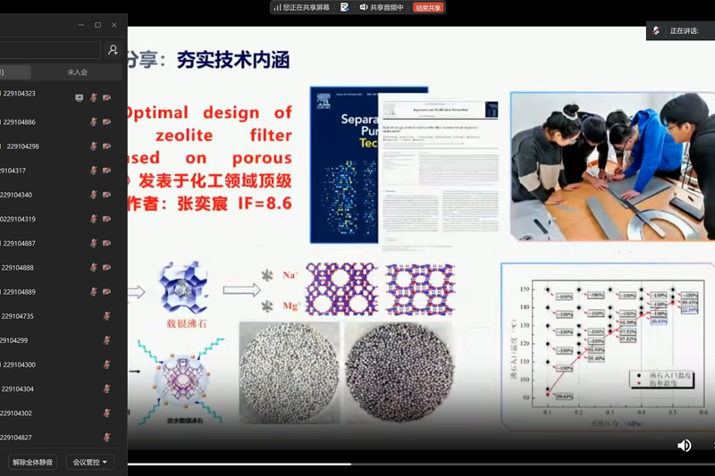The height and width of the screenshot is (476, 715).
Task: Click camera-off icon for participant 229104886
Action: (x=106, y=122)
